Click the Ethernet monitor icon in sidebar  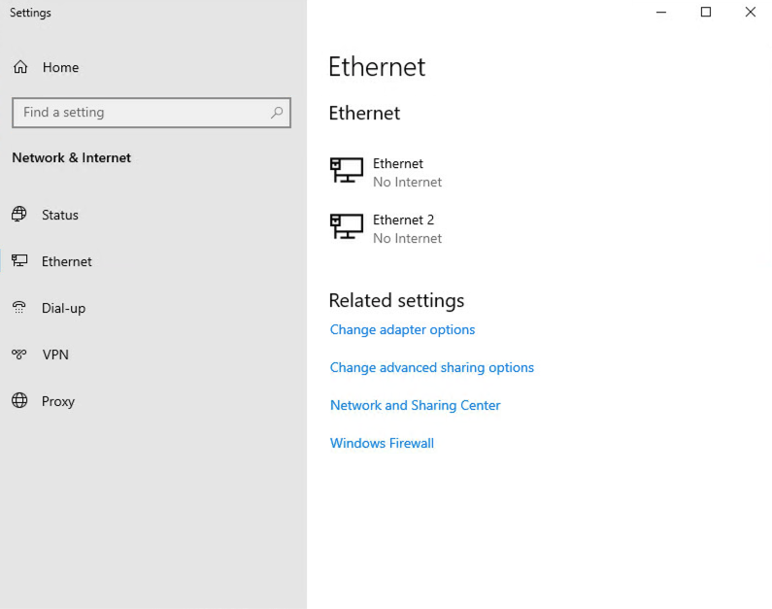(x=19, y=260)
